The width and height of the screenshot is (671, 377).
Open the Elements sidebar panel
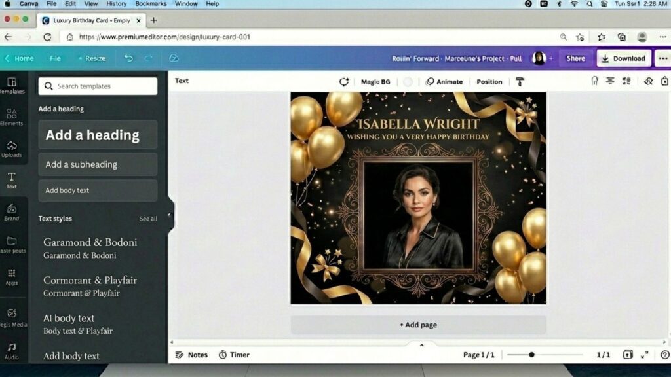pyautogui.click(x=12, y=117)
